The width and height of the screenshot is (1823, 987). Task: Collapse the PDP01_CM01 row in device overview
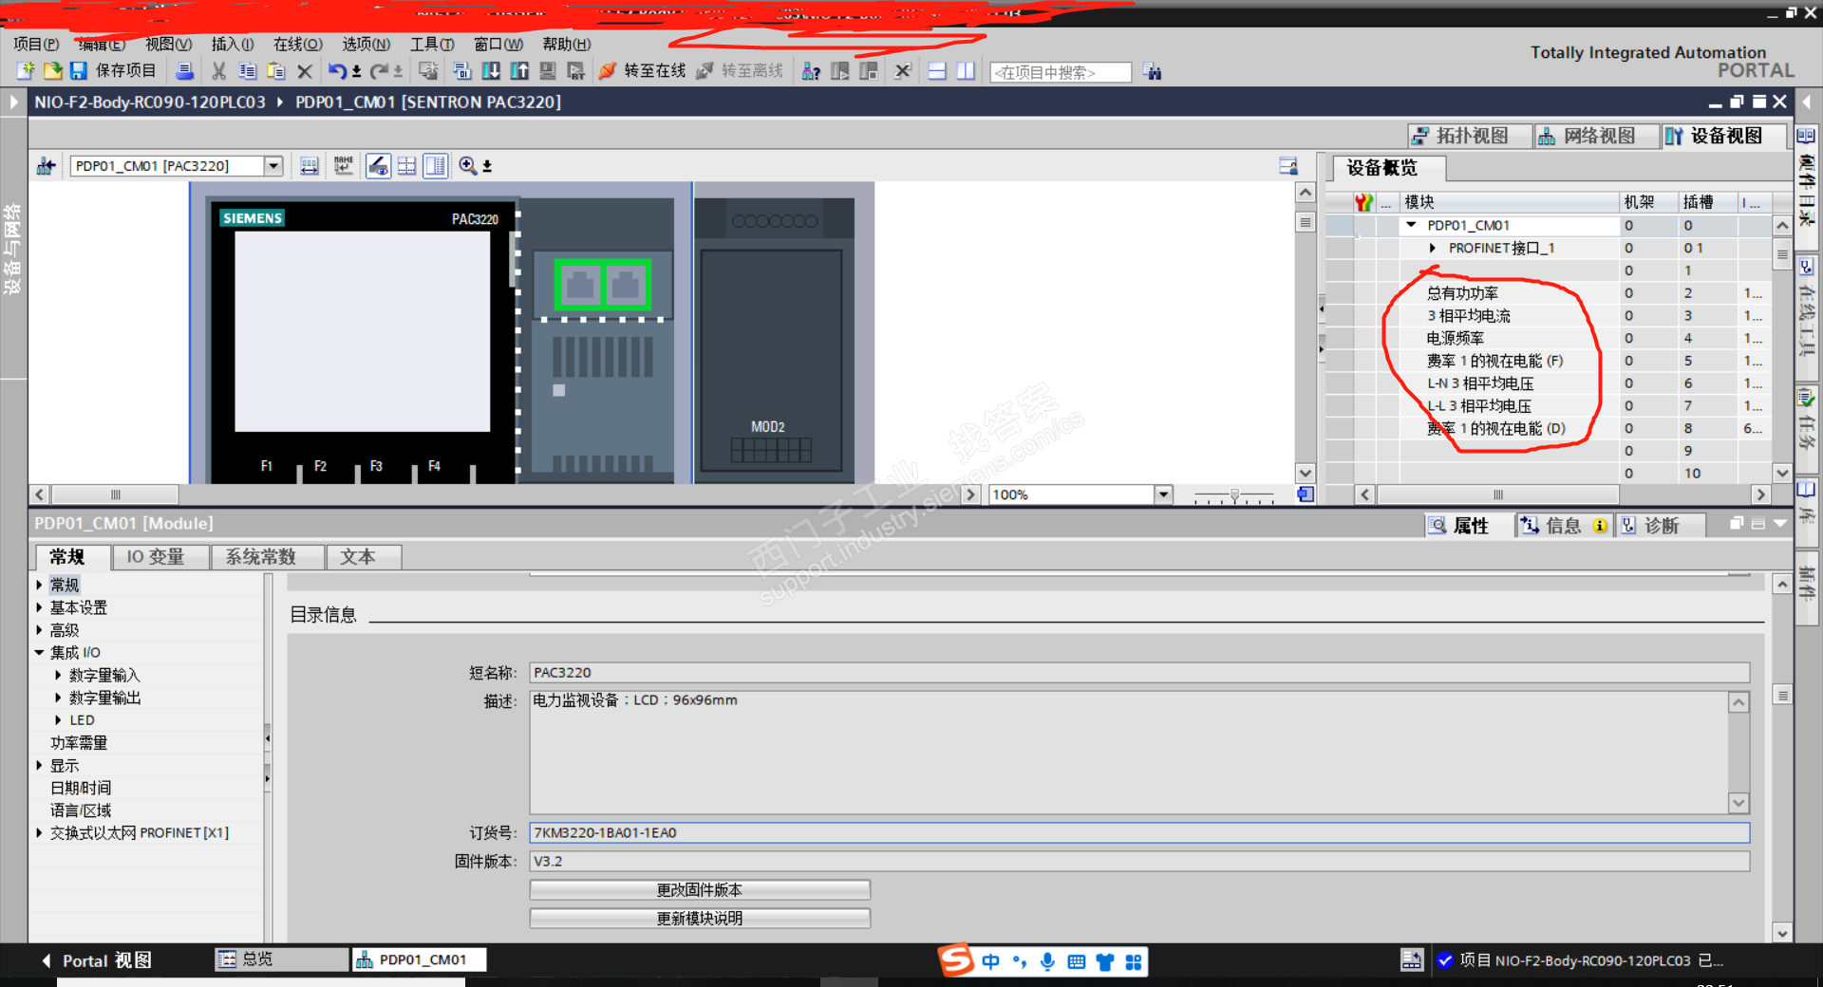pos(1412,225)
